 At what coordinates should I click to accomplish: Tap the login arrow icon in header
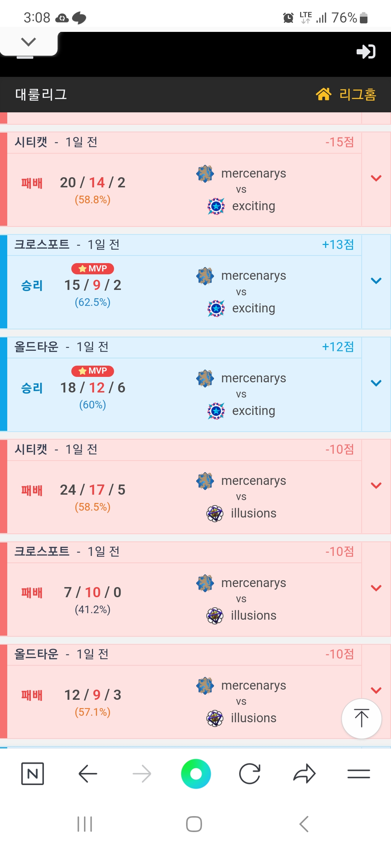tap(366, 51)
